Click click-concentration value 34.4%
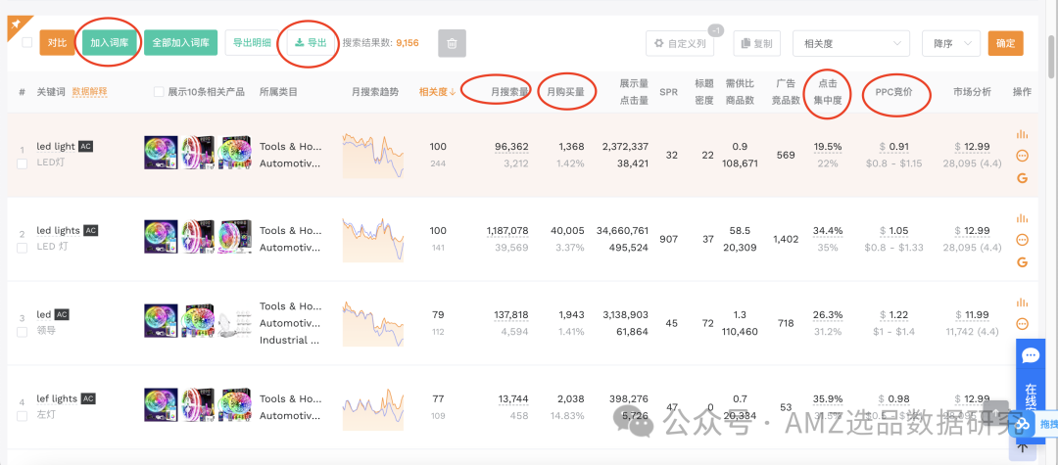This screenshot has width=1058, height=465. pyautogui.click(x=828, y=230)
